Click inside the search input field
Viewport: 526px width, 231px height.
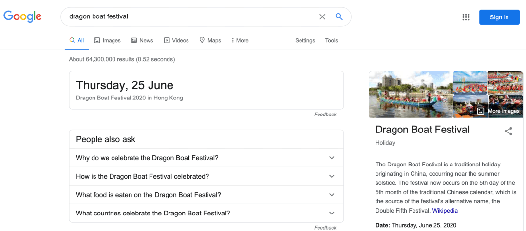point(190,17)
